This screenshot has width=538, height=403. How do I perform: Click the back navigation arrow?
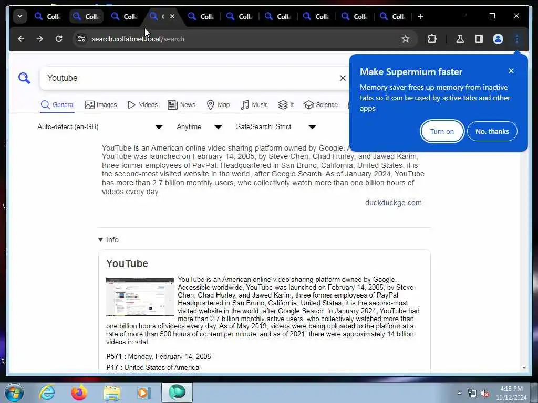(x=21, y=39)
